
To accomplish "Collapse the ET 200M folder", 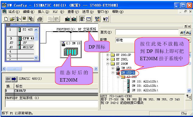I will 108,64.
